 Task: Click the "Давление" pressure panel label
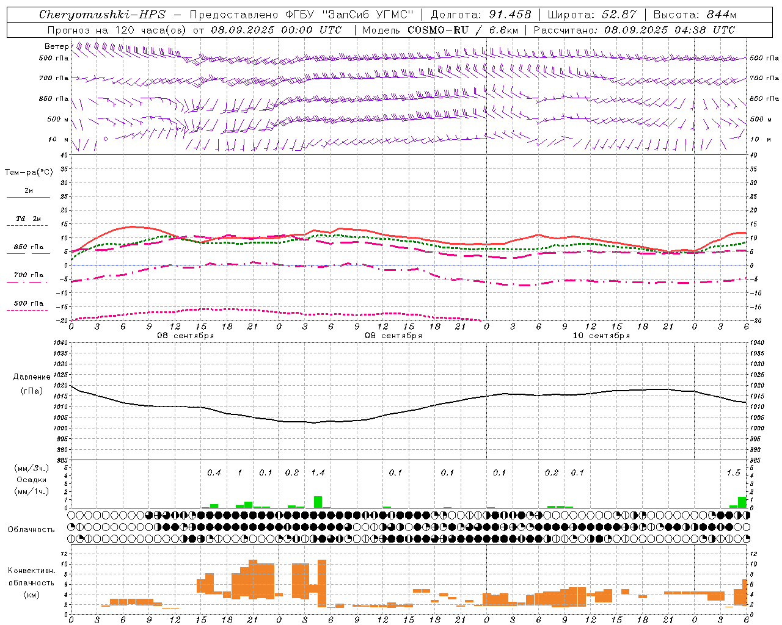pyautogui.click(x=32, y=377)
